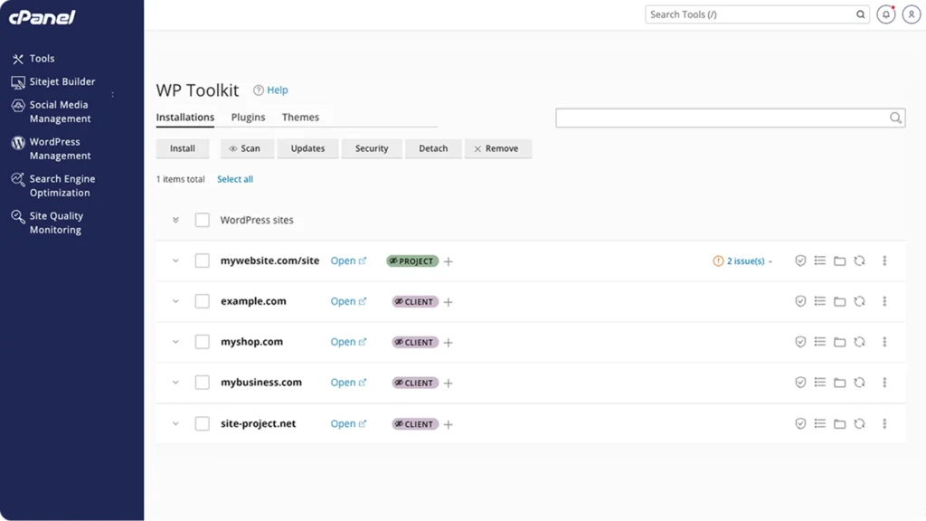Click the Install button
This screenshot has width=926, height=521.
pyautogui.click(x=183, y=148)
